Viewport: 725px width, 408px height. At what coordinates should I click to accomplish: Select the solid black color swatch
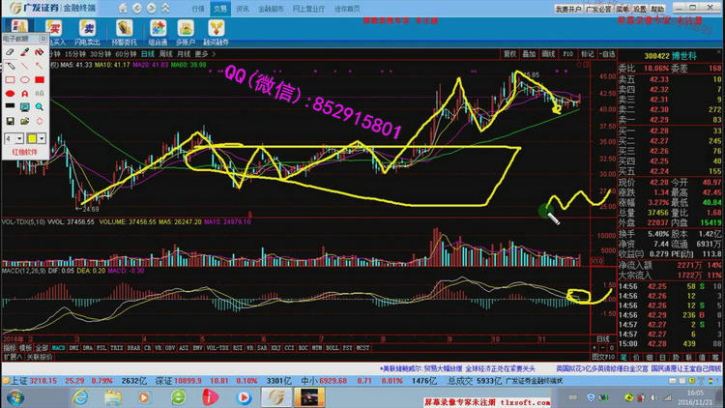coord(10,106)
